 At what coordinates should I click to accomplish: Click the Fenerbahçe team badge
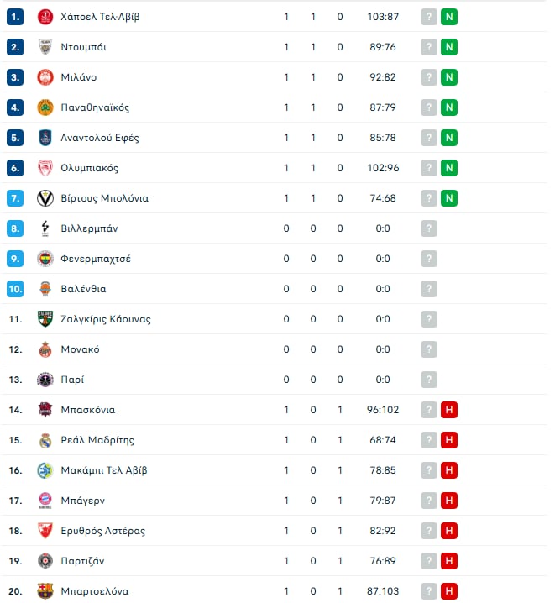click(x=45, y=259)
